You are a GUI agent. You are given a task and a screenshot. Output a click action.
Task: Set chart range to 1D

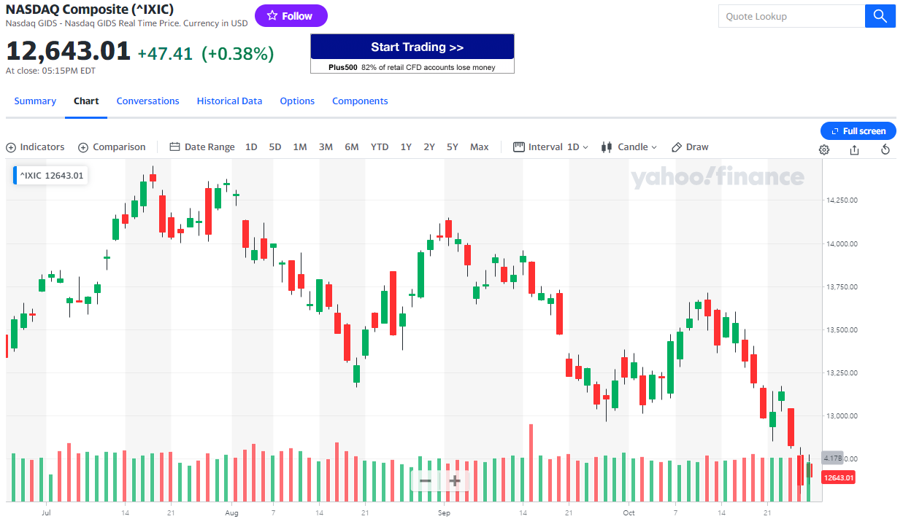pyautogui.click(x=251, y=147)
